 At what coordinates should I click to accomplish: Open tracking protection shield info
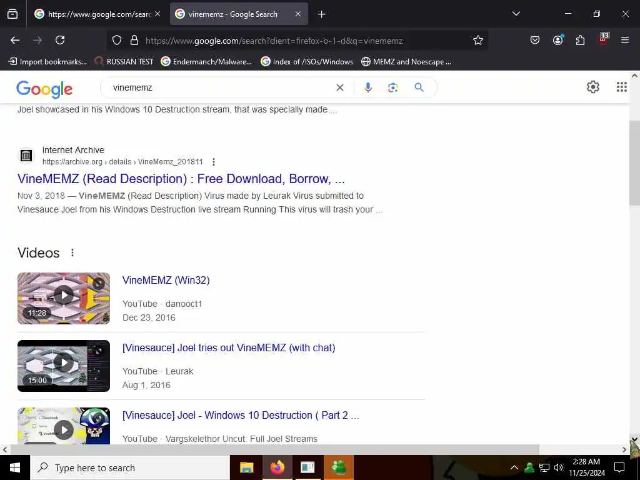click(x=117, y=41)
